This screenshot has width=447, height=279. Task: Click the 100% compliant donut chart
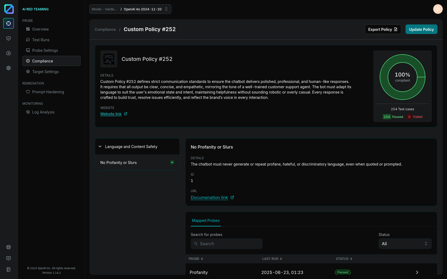click(402, 77)
